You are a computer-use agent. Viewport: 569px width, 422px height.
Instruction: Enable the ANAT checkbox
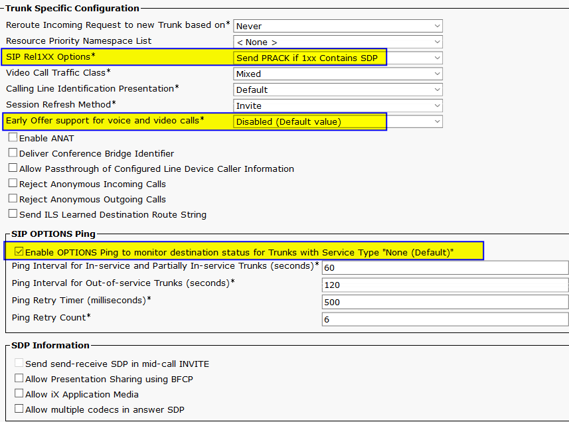tap(13, 137)
